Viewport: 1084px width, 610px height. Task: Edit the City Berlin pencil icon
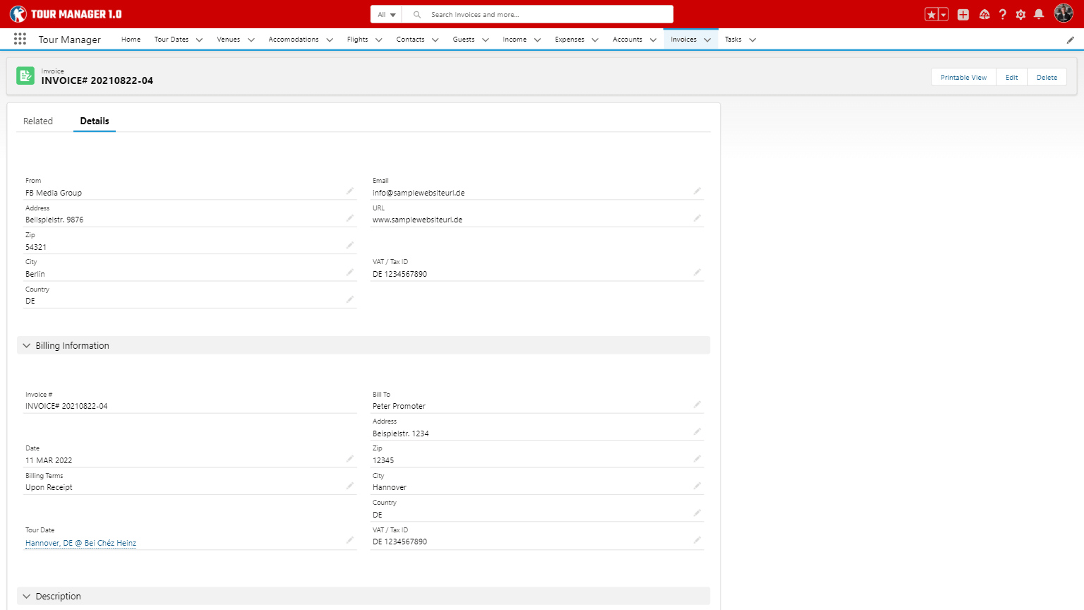click(349, 273)
